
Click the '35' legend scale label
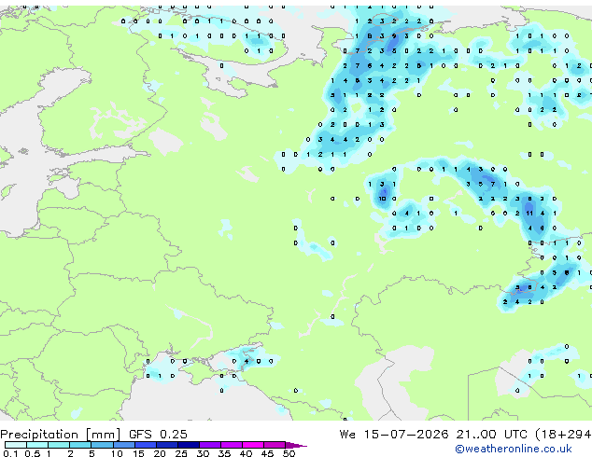[224, 453]
